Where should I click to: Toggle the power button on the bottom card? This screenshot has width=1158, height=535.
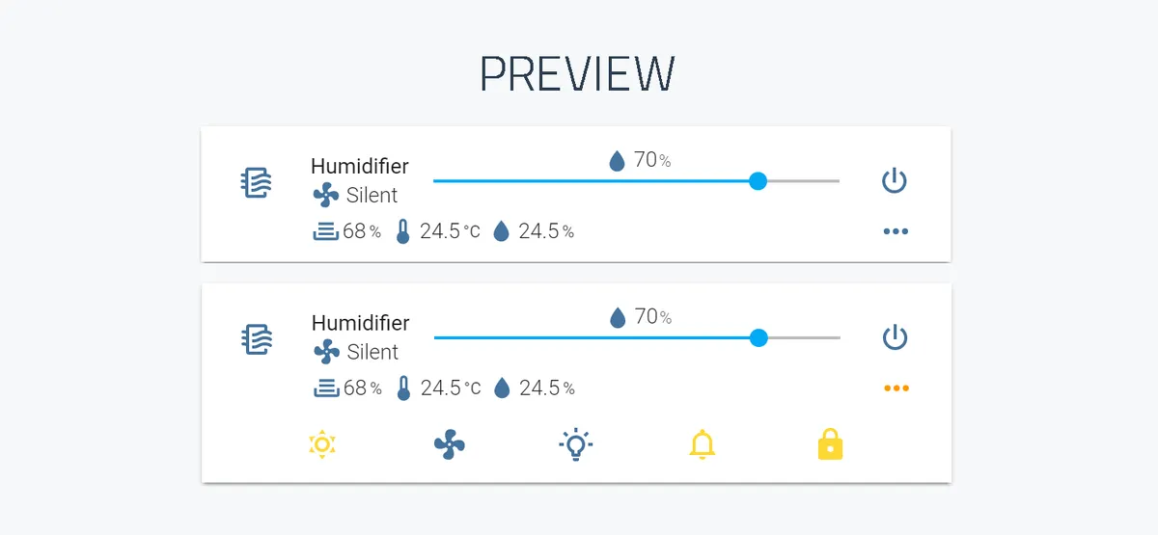896,337
